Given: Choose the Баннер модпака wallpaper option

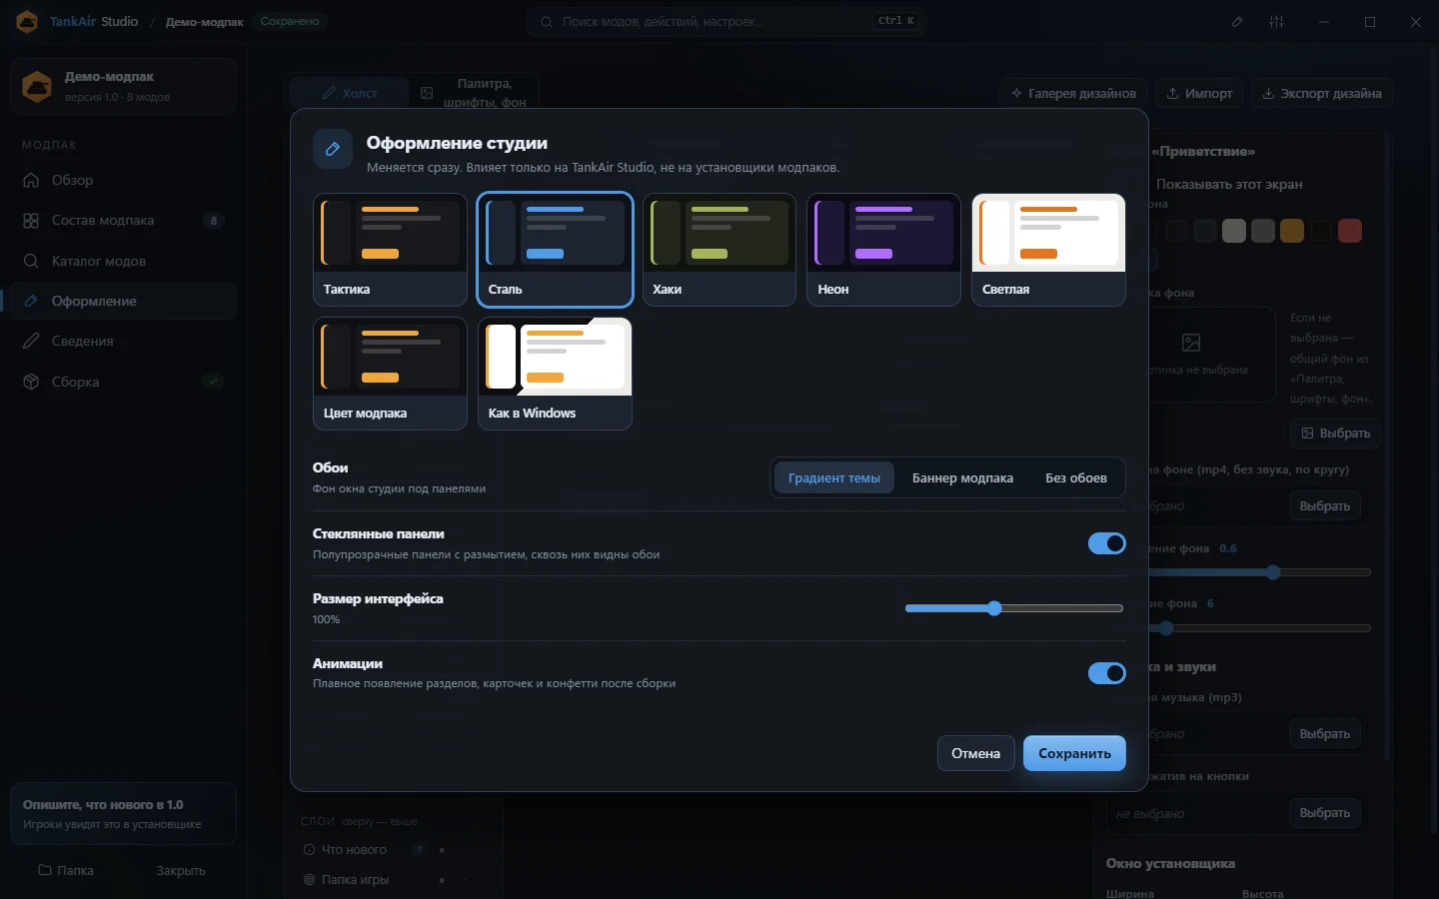Looking at the screenshot, I should coord(962,477).
